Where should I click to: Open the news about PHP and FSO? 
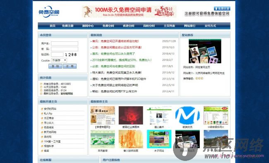(119, 79)
